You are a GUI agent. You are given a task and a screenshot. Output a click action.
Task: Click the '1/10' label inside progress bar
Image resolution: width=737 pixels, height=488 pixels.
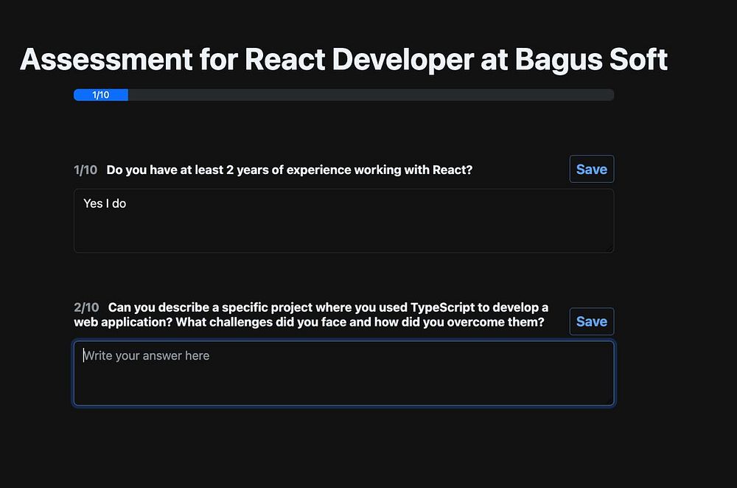point(101,95)
